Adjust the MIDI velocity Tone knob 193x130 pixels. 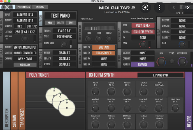point(99,39)
